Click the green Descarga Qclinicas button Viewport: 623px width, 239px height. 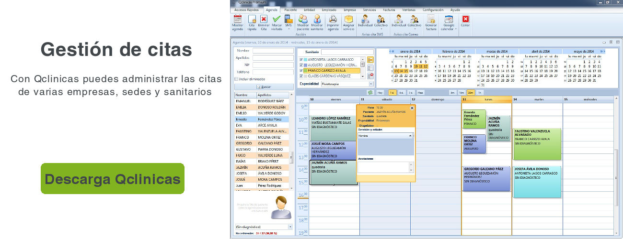[113, 179]
